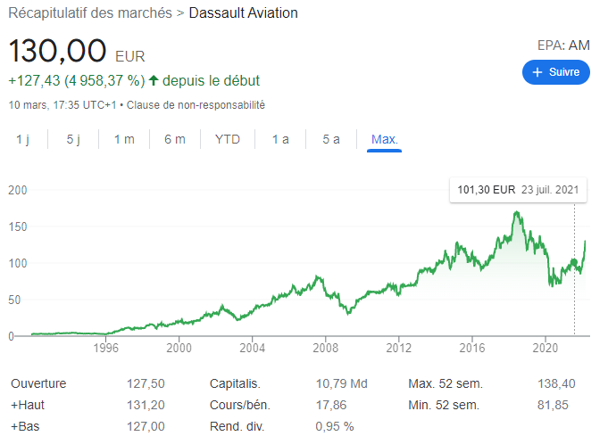The width and height of the screenshot is (608, 436).
Task: Click the Cours/bén. label
Action: pos(240,405)
